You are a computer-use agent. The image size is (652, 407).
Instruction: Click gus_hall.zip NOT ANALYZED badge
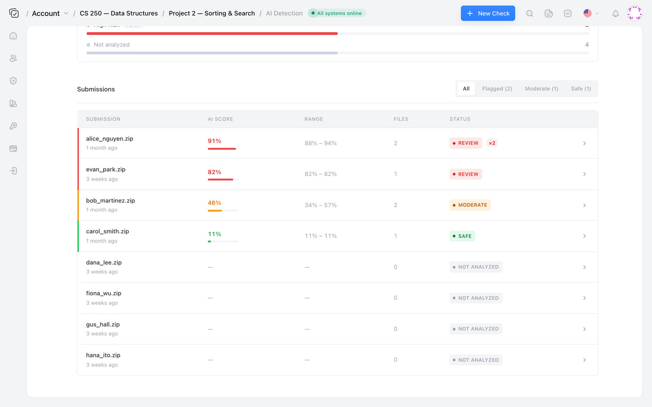pos(476,329)
